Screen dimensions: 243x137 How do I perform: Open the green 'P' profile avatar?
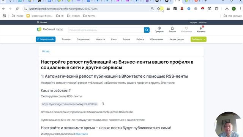[234, 9]
